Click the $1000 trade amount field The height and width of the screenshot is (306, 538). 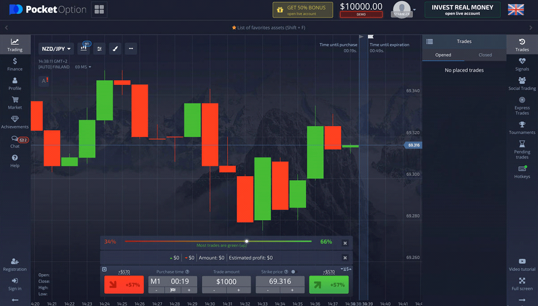click(x=226, y=281)
